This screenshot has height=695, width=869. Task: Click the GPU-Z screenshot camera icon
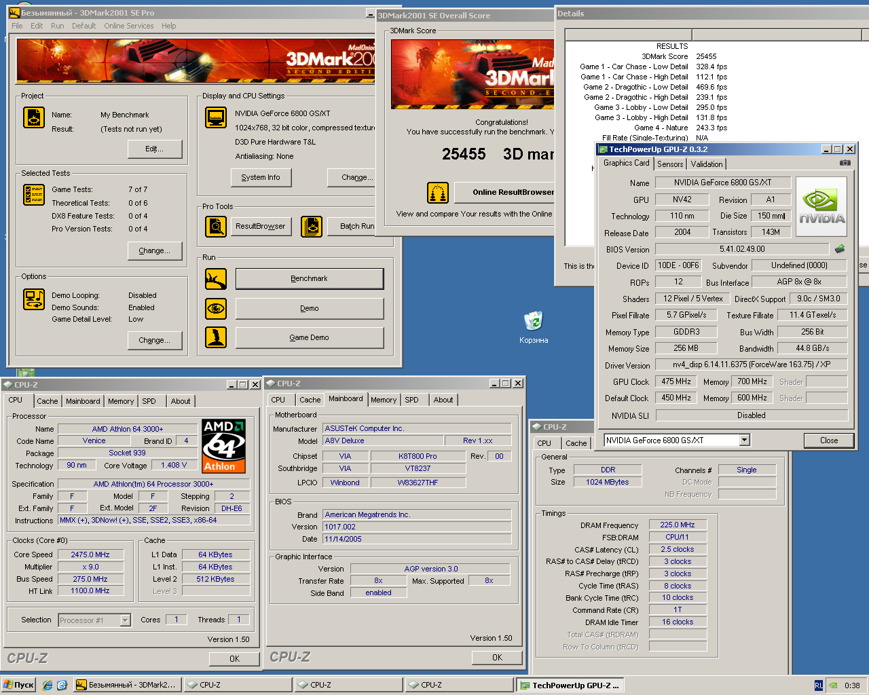tap(845, 163)
